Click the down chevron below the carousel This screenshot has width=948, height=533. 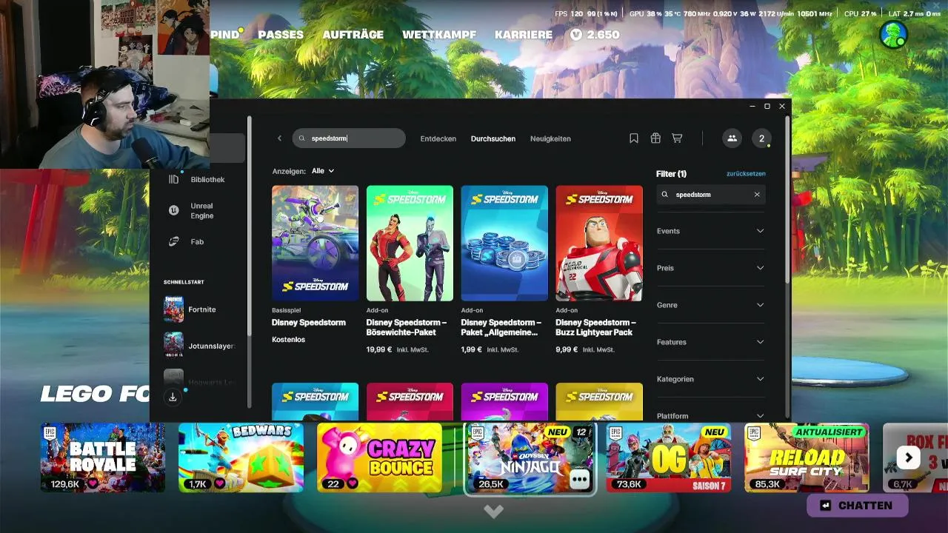493,511
